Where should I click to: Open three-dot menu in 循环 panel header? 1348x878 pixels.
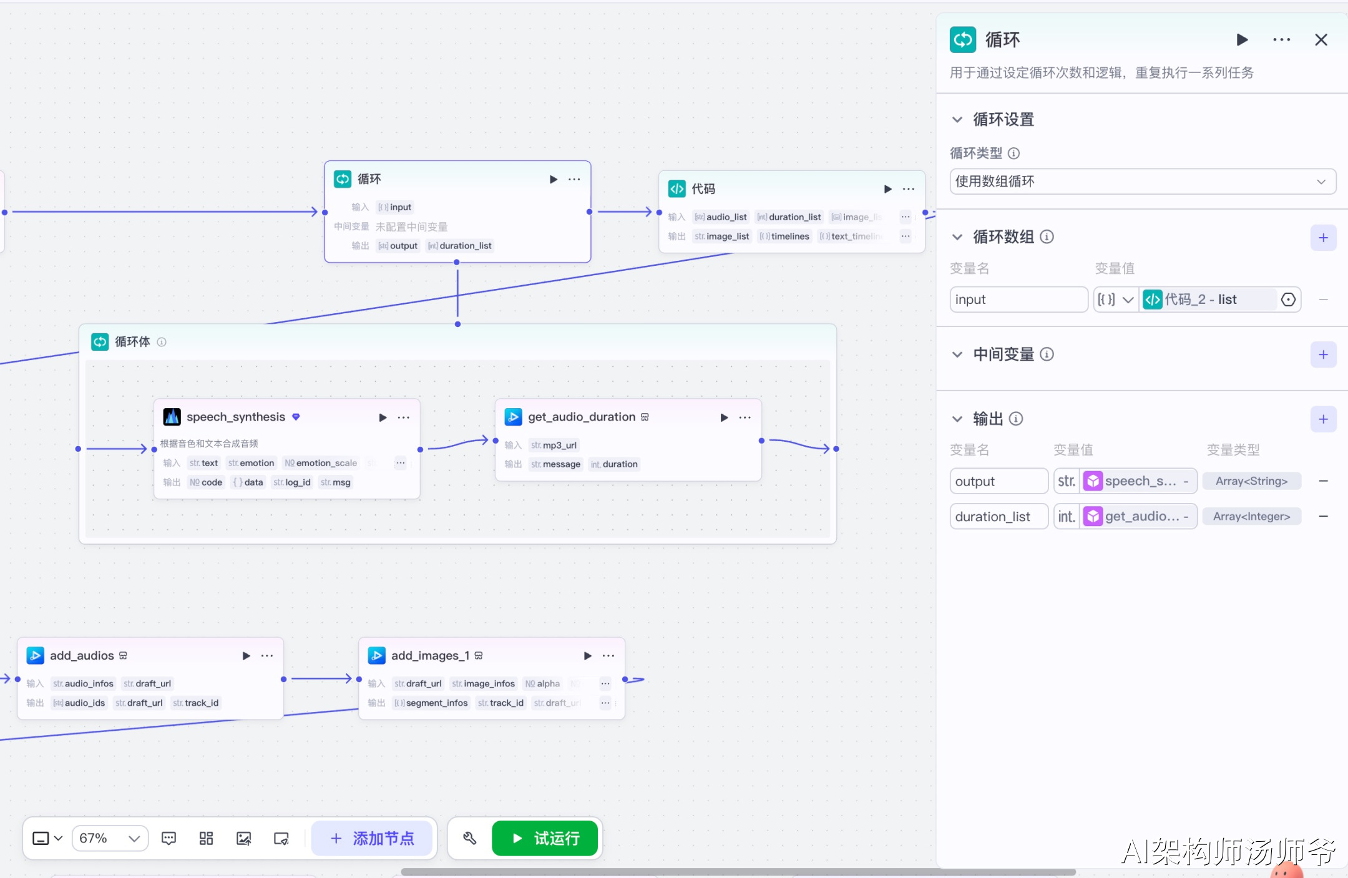(1281, 40)
